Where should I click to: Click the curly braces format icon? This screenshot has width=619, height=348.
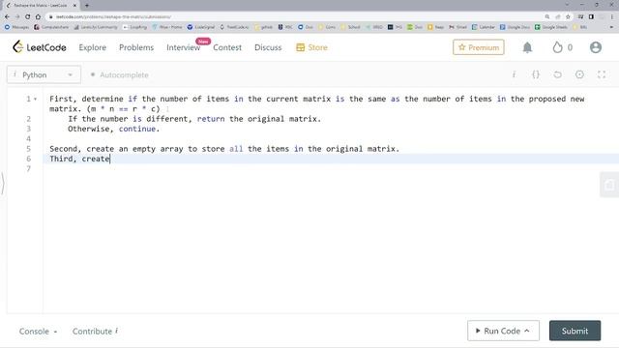[536, 74]
